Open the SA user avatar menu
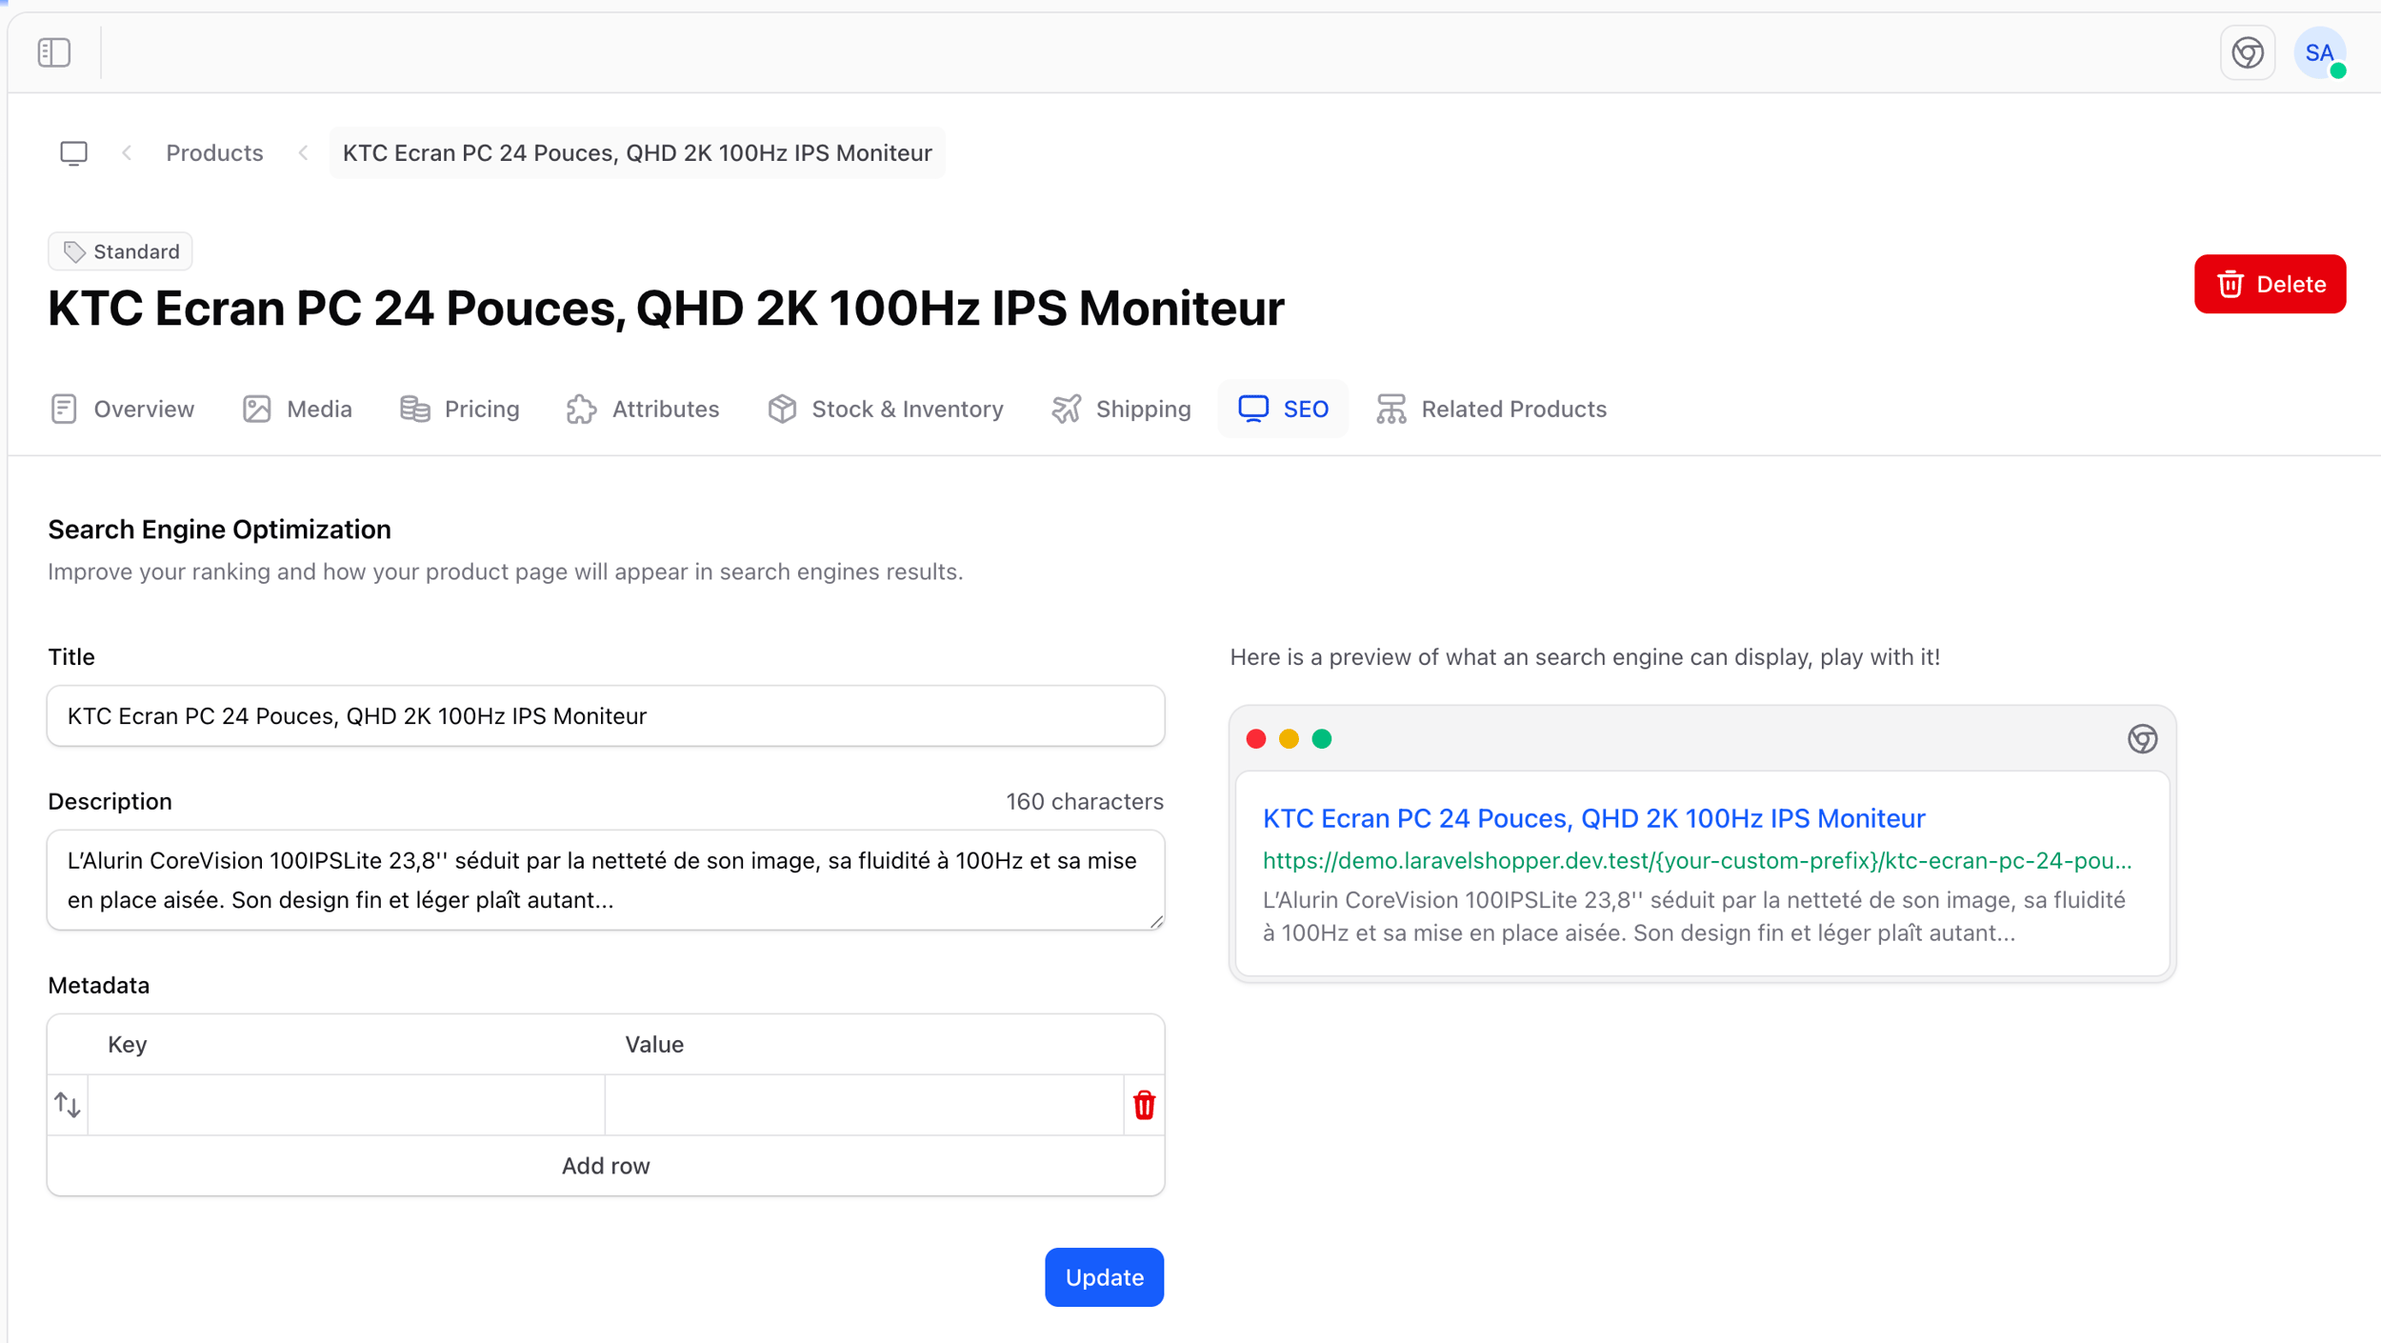 point(2320,52)
